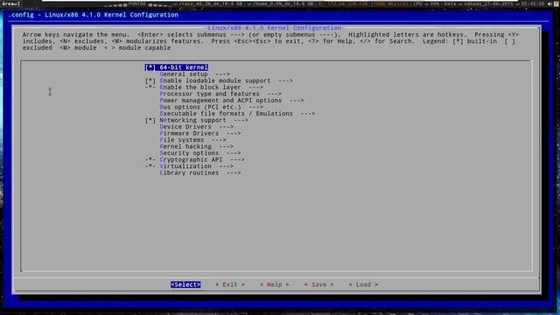The width and height of the screenshot is (560, 315).
Task: Click the Exit button
Action: (230, 284)
